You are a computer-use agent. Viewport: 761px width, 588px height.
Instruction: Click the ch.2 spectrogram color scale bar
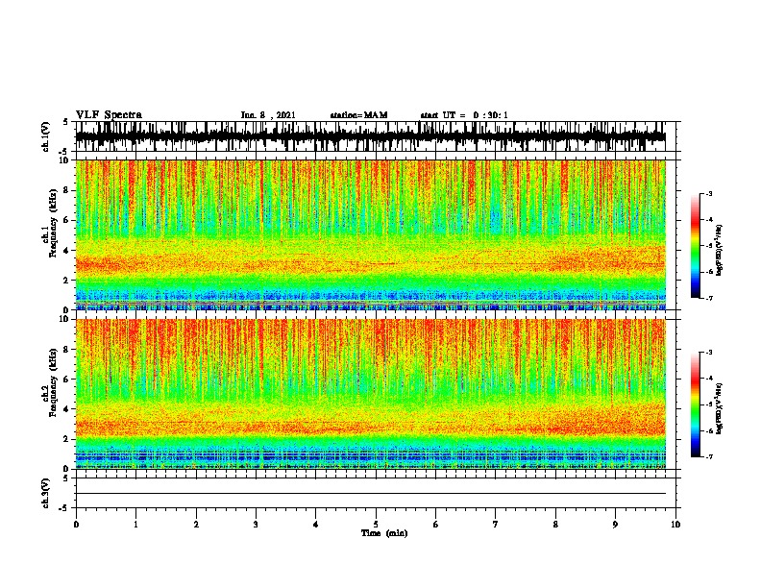point(696,404)
